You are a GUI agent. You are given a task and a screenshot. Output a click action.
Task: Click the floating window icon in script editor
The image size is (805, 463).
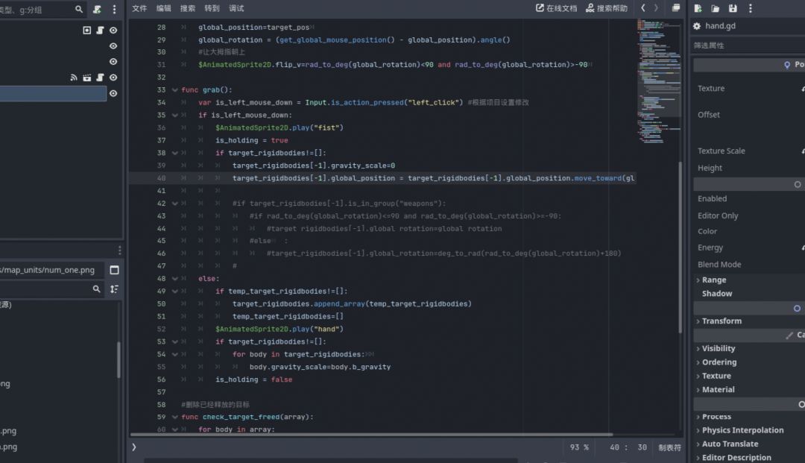click(676, 8)
